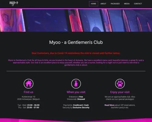This screenshot has height=122, width=152.
Task: Open the Home menu item
Action: (x=93, y=4)
